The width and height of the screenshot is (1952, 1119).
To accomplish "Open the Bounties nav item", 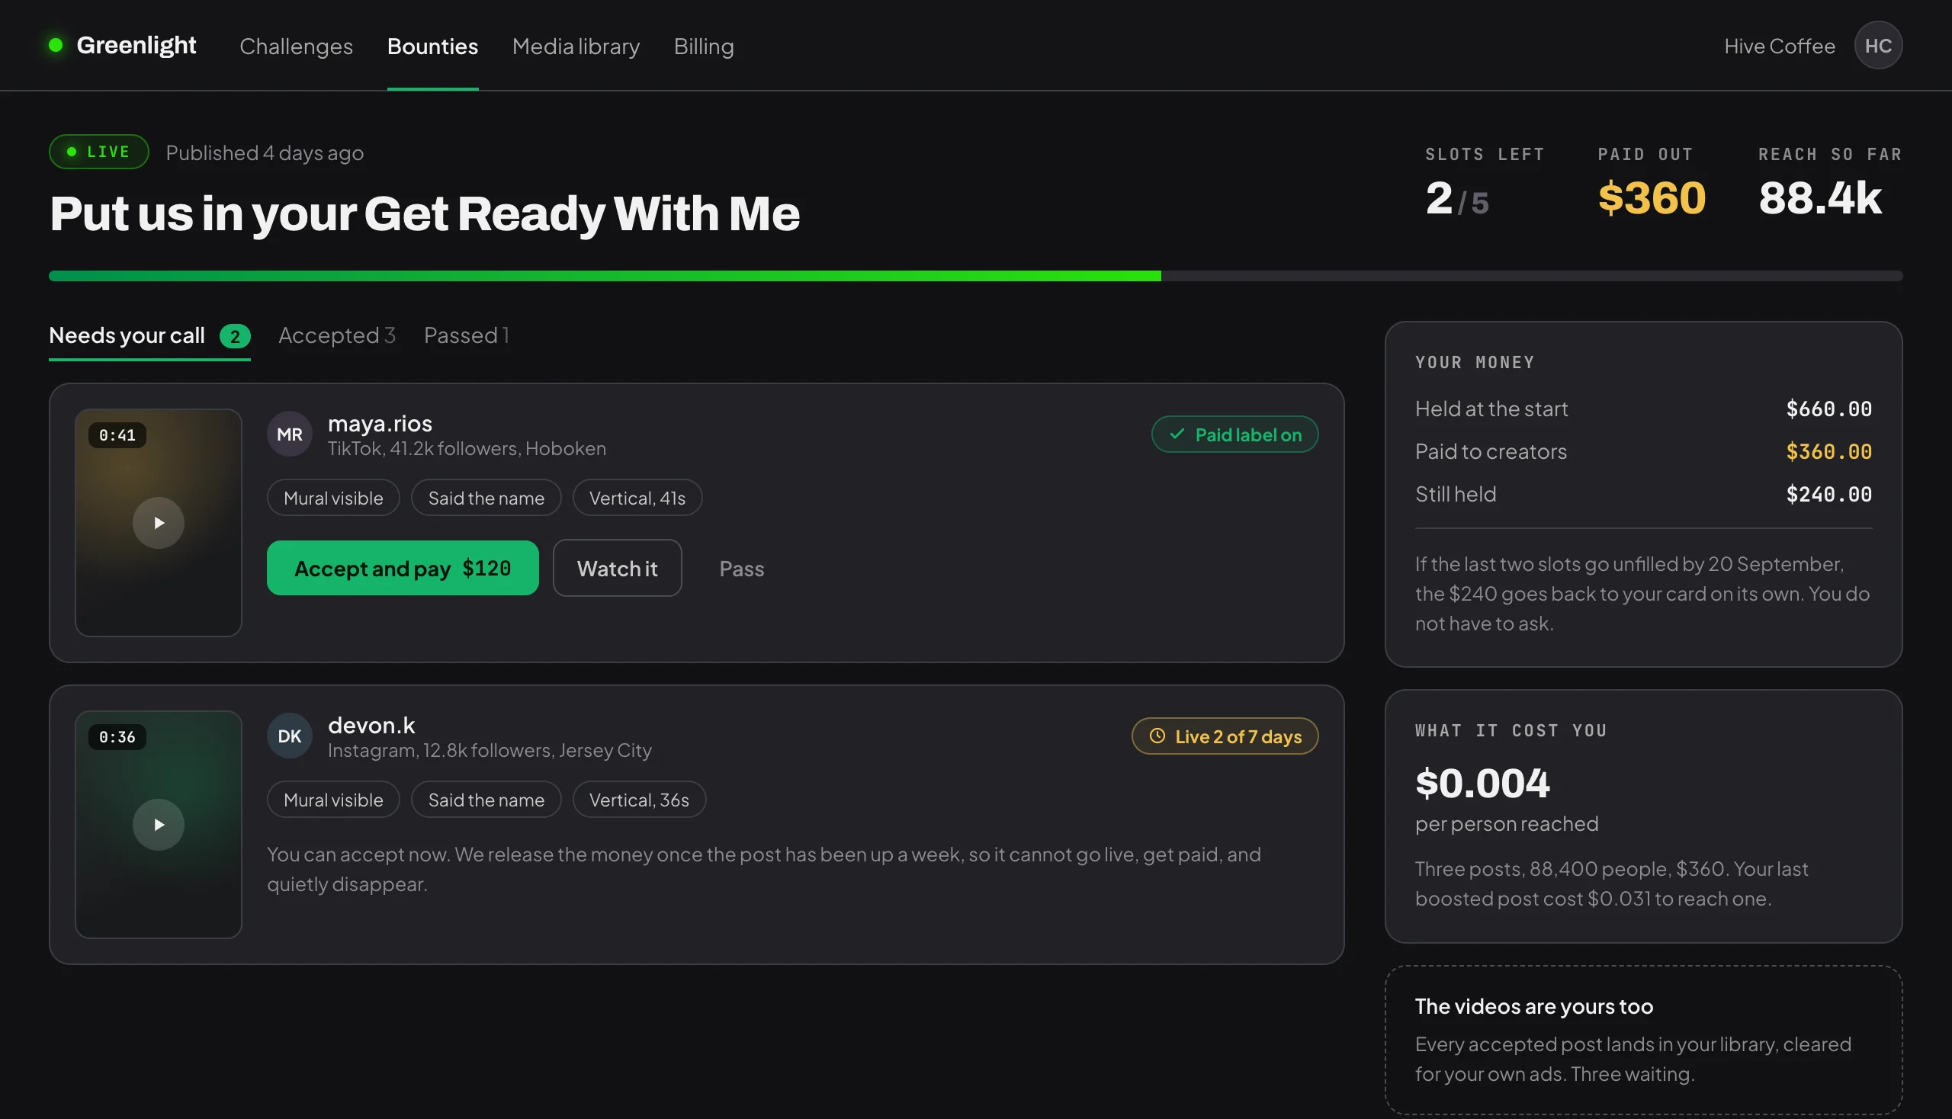I will point(433,46).
